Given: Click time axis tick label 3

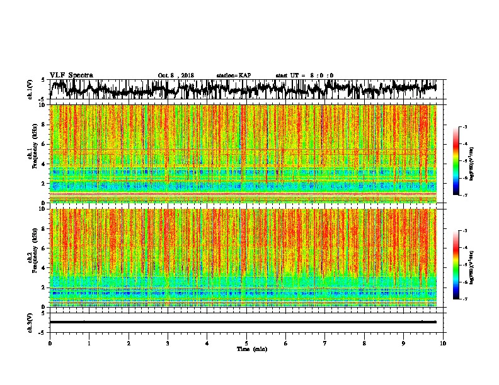Looking at the screenshot, I should [x=168, y=343].
